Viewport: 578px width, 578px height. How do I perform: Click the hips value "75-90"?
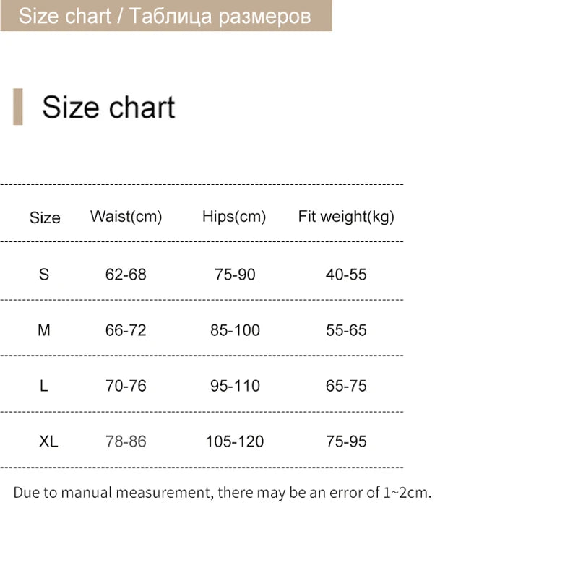click(235, 275)
